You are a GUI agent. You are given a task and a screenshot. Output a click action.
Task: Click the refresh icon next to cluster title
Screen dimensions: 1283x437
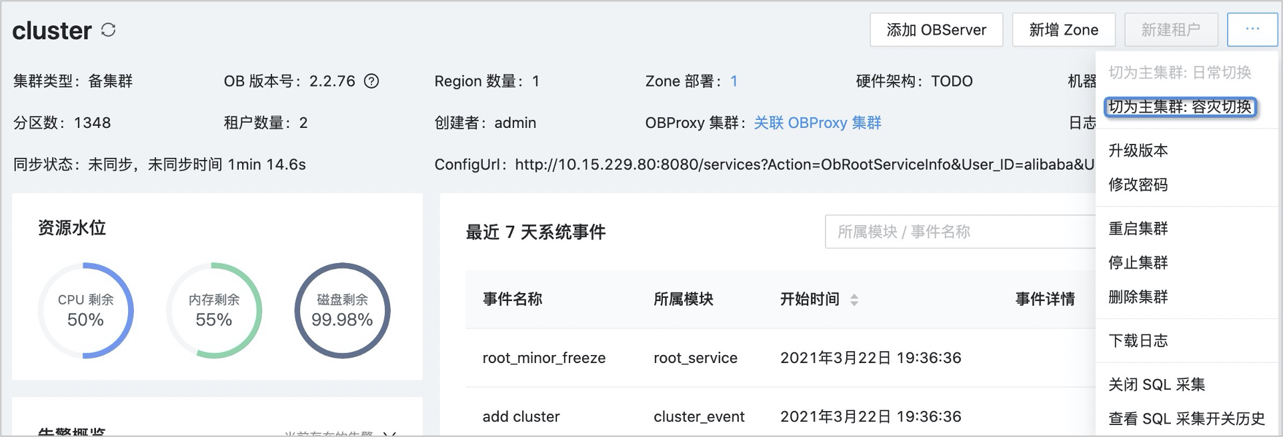click(x=108, y=30)
